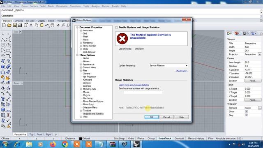Open the Analyze menu
Image resolution: width=263 pixels, height=148 pixels.
tap(95, 6)
